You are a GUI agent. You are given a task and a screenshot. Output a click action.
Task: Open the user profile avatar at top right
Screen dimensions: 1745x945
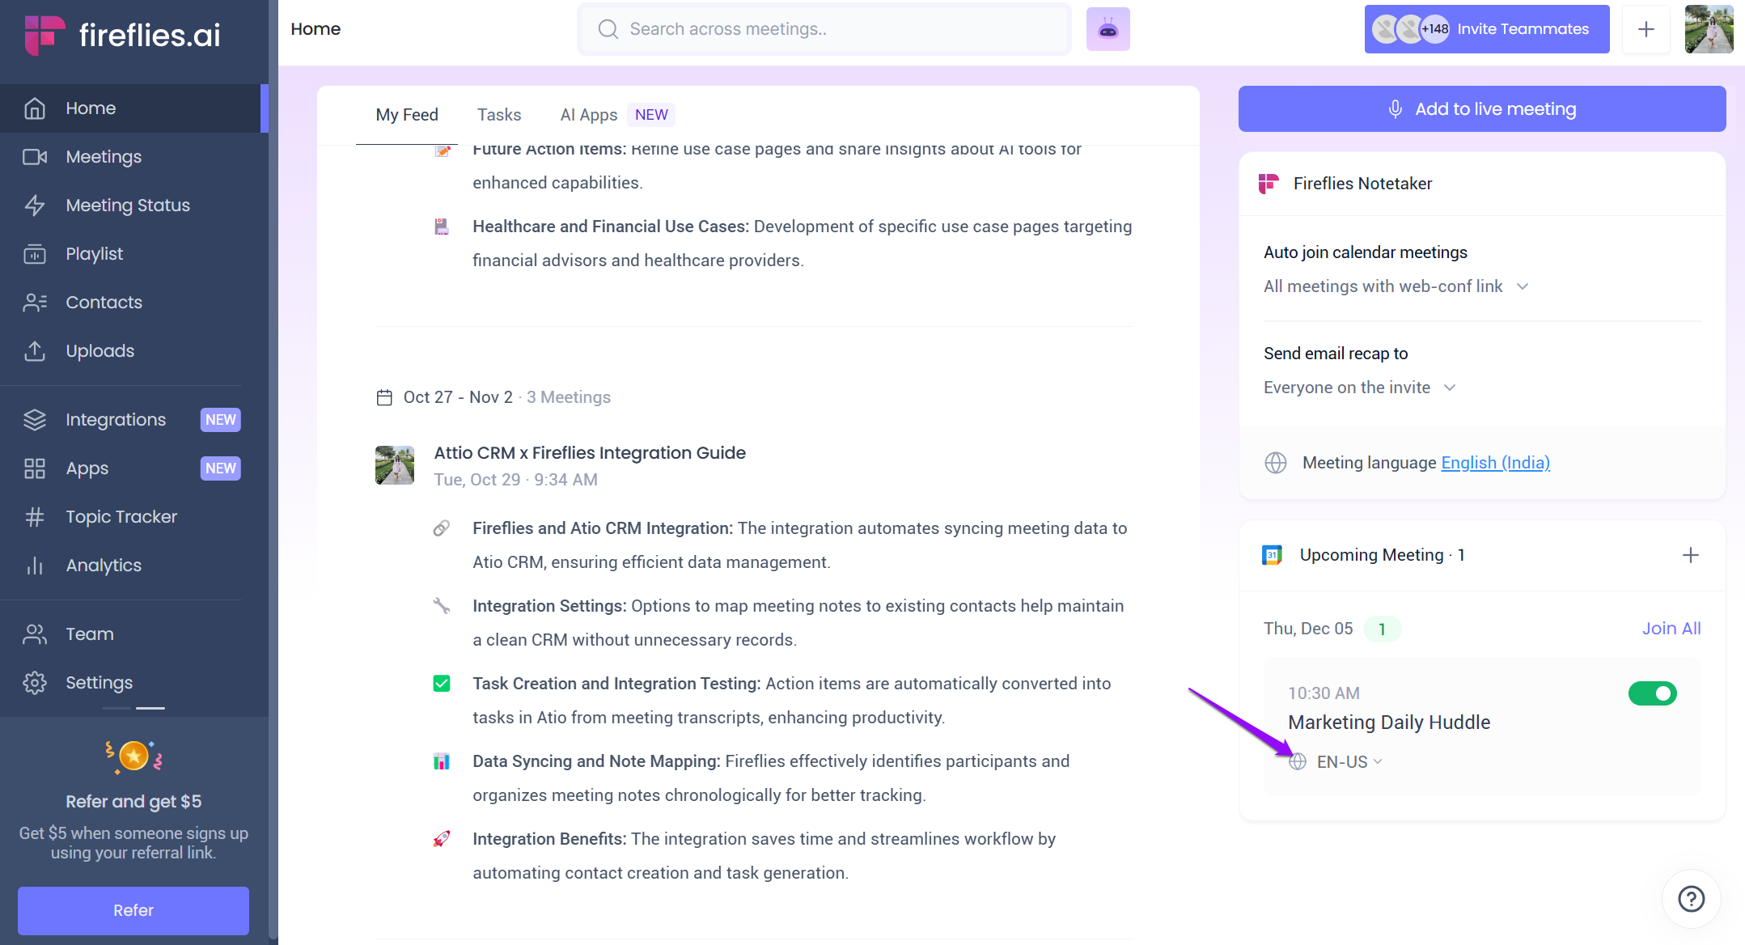(x=1708, y=29)
